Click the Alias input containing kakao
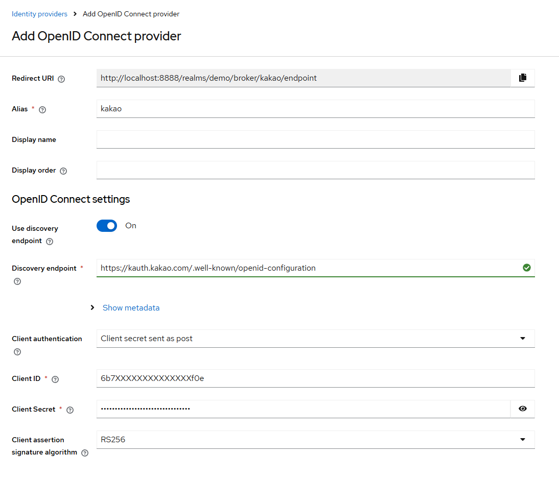The height and width of the screenshot is (478, 559). click(x=315, y=109)
